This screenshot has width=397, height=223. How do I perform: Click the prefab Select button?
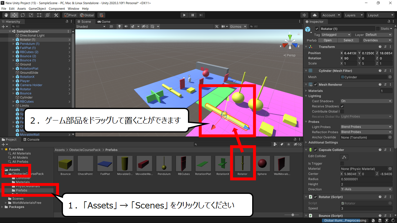click(348, 40)
